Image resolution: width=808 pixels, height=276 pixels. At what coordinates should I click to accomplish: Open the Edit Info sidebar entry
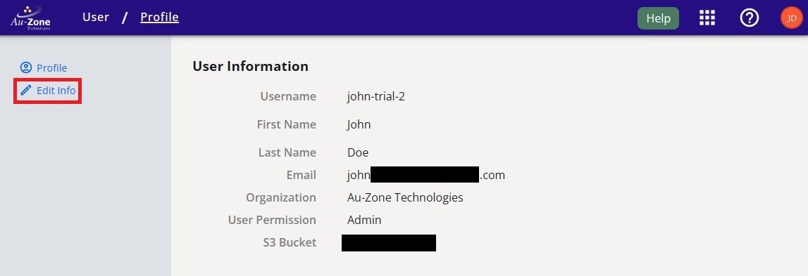click(48, 91)
